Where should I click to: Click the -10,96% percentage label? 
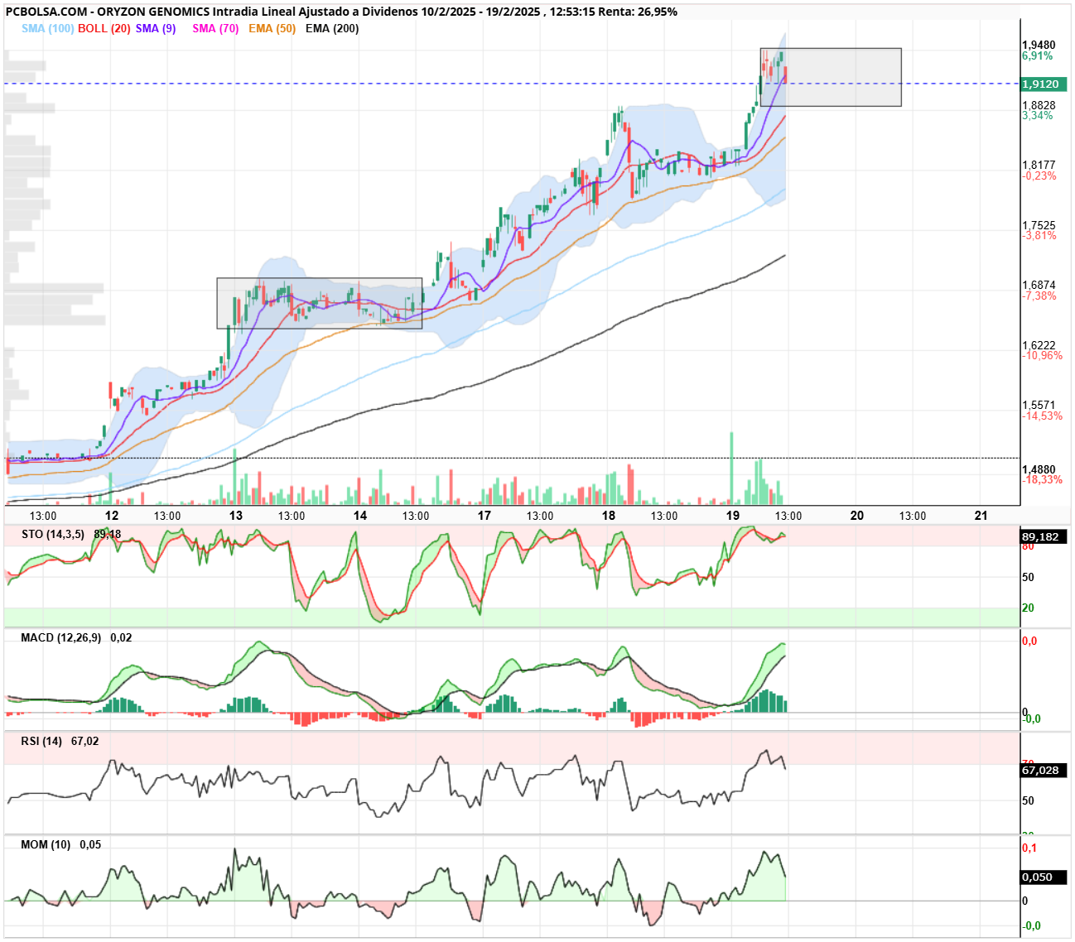[1042, 355]
